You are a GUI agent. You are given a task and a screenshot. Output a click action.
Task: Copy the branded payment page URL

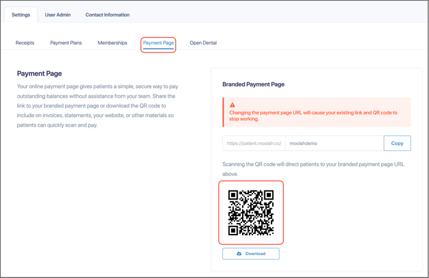(397, 143)
